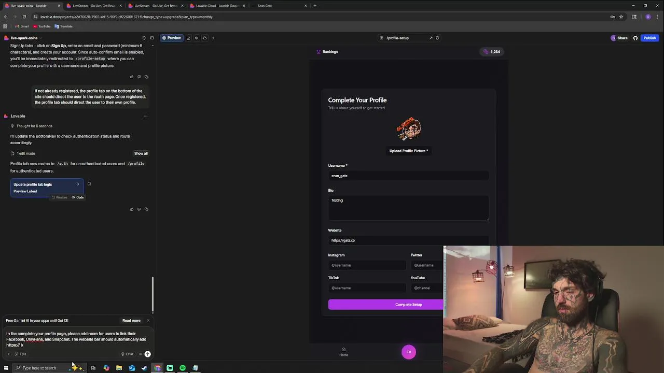664x373 pixels.
Task: Click the voice input icon near Chat
Action: coord(140,354)
